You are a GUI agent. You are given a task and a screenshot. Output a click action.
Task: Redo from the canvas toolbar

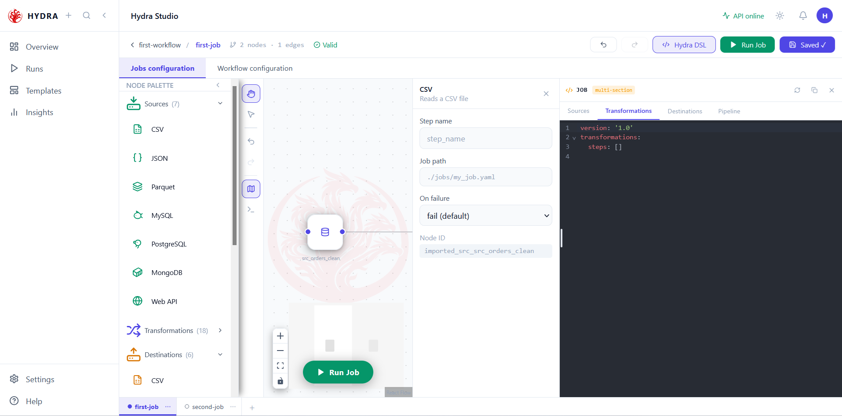[x=251, y=162]
